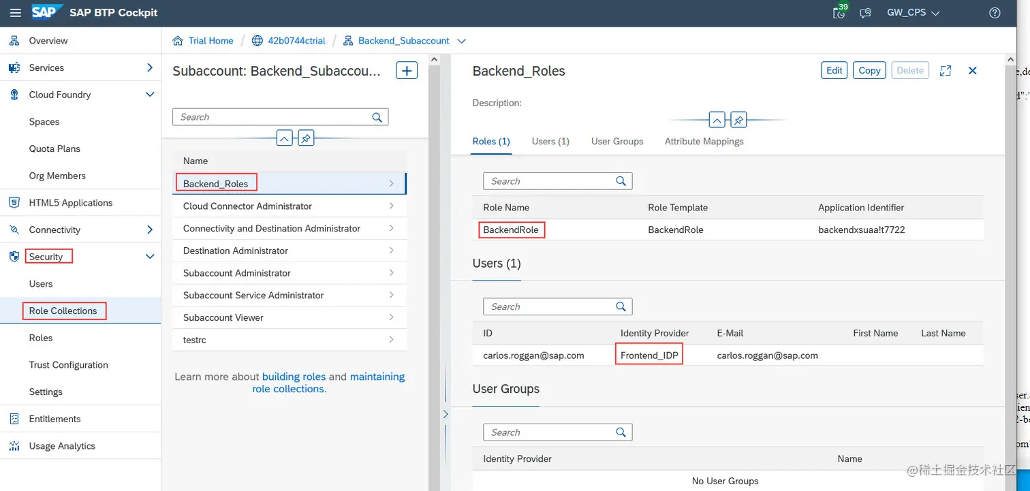Click the SAP logo

pos(47,13)
